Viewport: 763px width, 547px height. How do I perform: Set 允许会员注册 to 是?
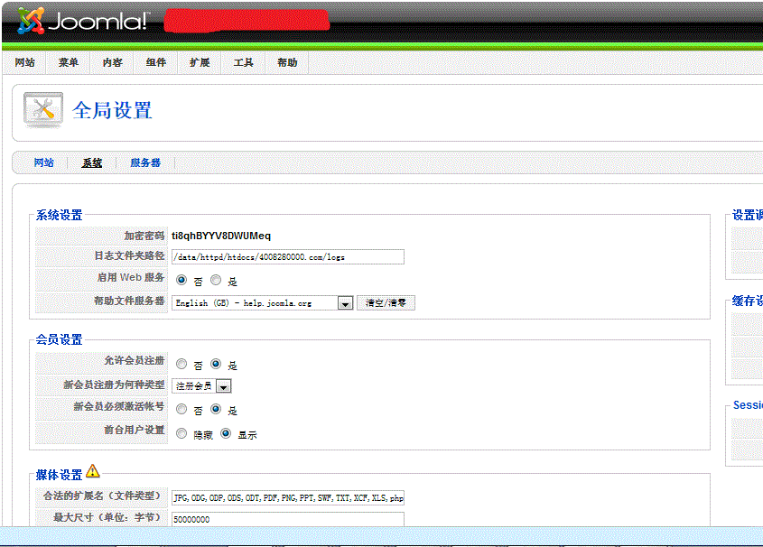pos(216,364)
